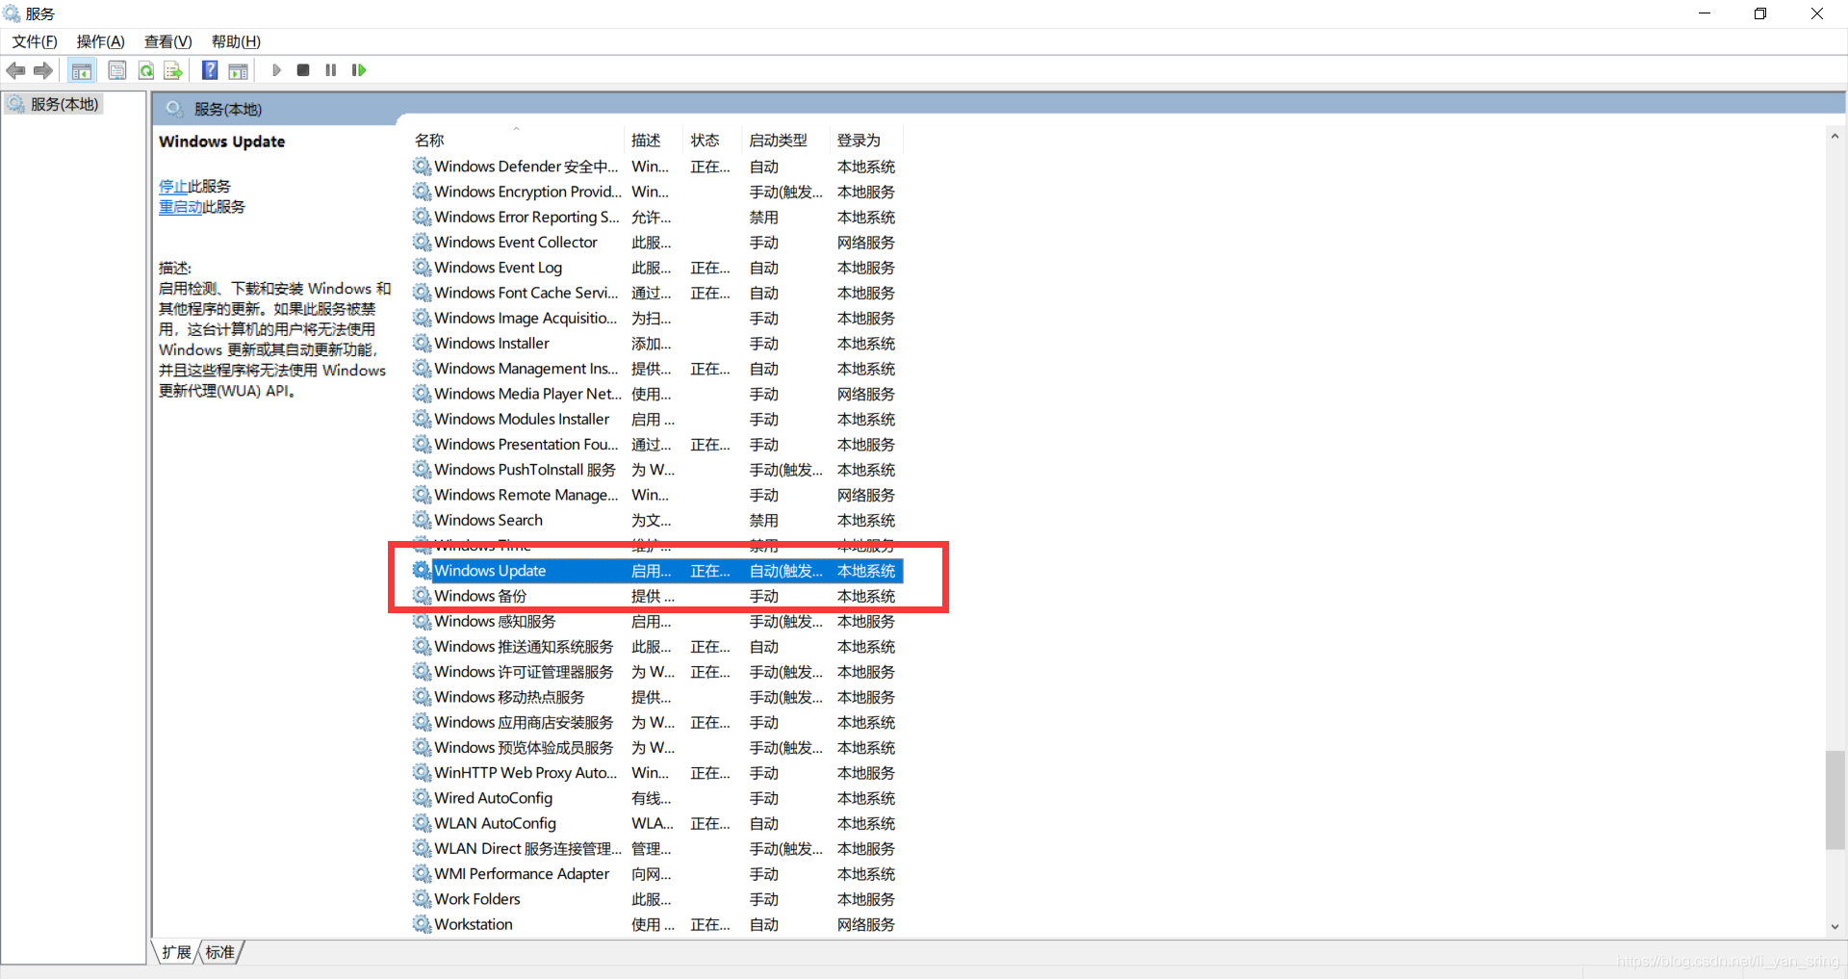Click the 停止 service link
1848x979 pixels.
tap(173, 186)
